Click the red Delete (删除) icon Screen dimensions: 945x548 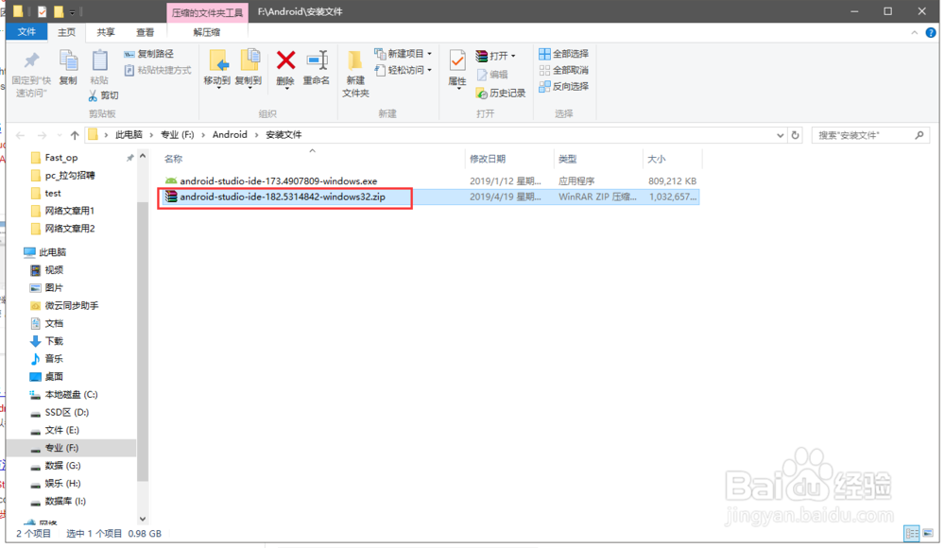pyautogui.click(x=285, y=60)
